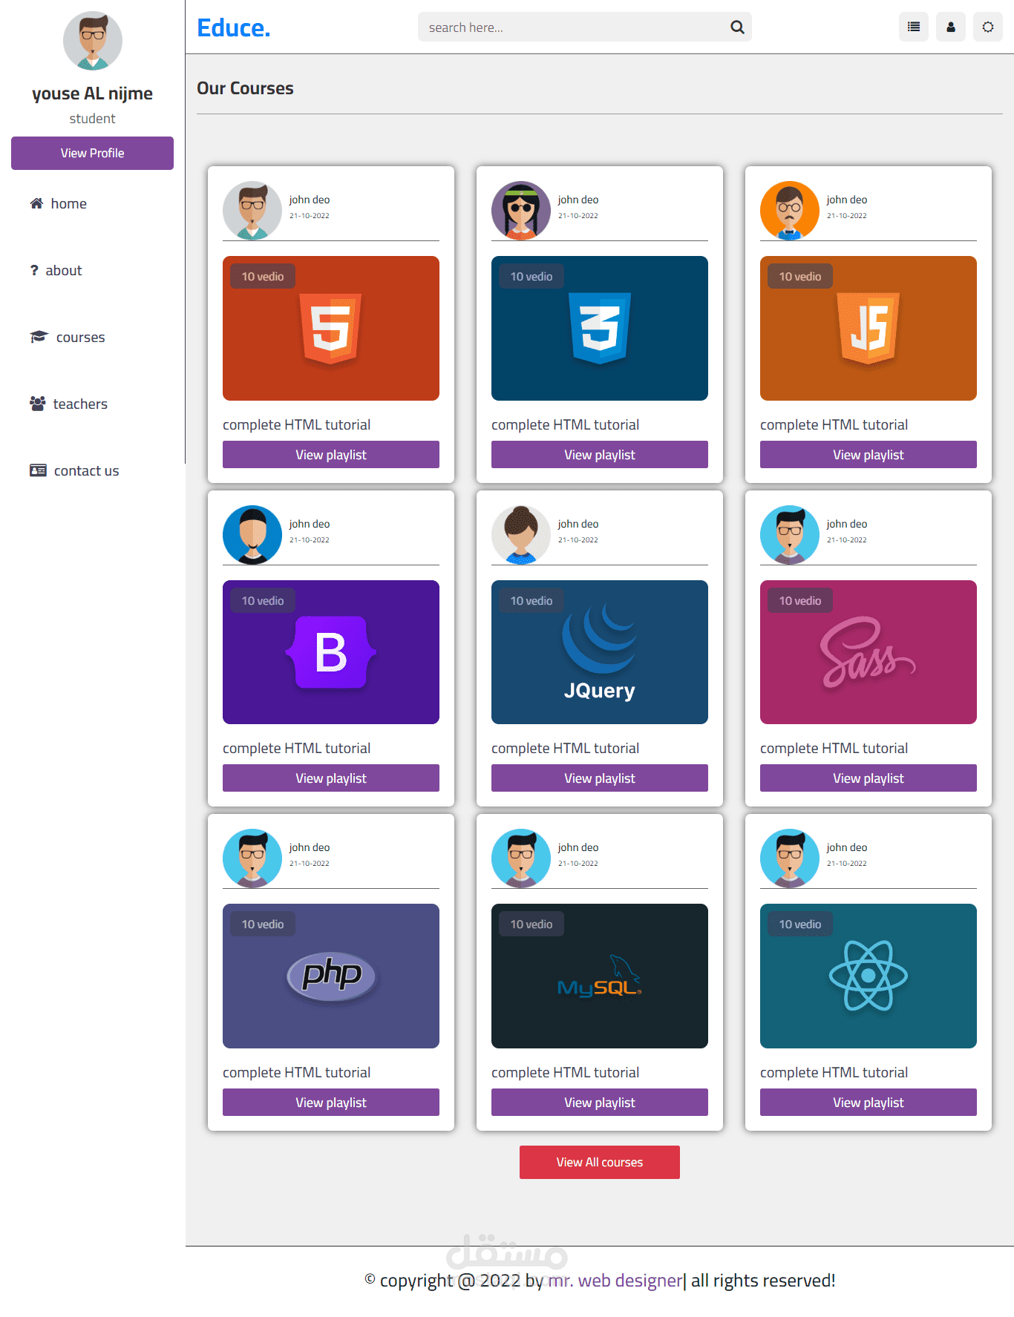The height and width of the screenshot is (1317, 1014).
Task: Click the about question mark icon
Action: click(x=34, y=270)
